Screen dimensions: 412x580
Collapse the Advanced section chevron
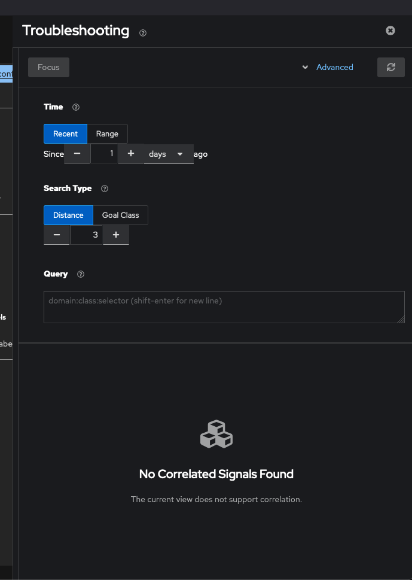click(305, 68)
